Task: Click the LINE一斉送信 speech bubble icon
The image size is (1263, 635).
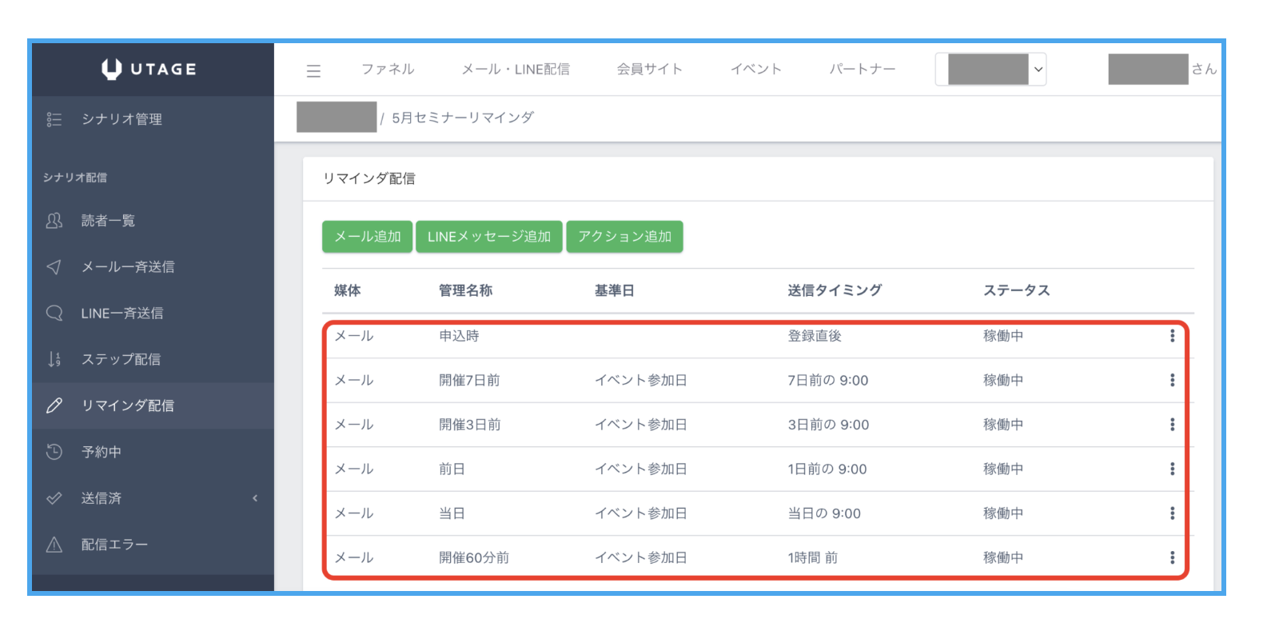Action: pos(54,313)
